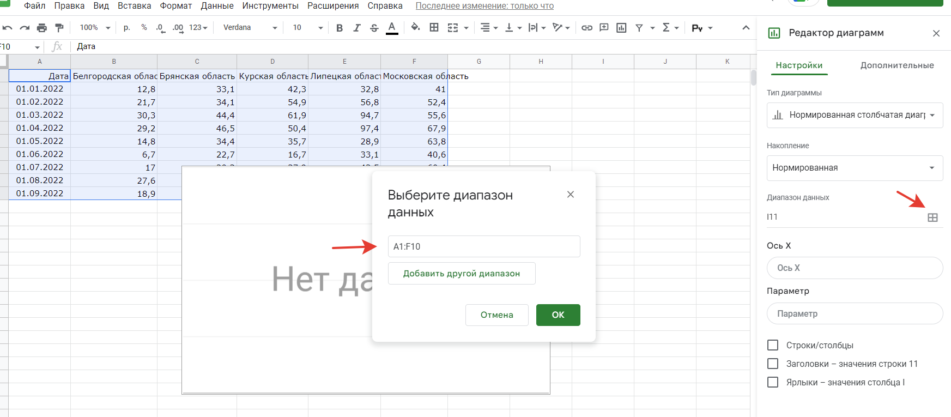Click Добавить другой диапазон button
Image resolution: width=951 pixels, height=417 pixels.
pyautogui.click(x=461, y=274)
